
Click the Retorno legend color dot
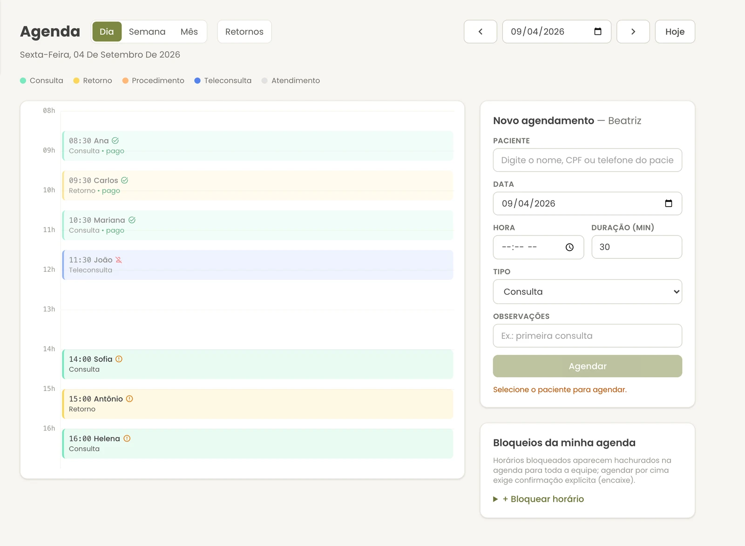[x=76, y=81]
